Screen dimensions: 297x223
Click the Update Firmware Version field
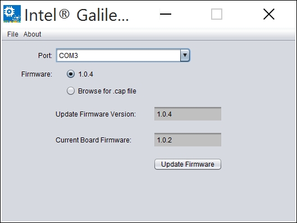188,114
